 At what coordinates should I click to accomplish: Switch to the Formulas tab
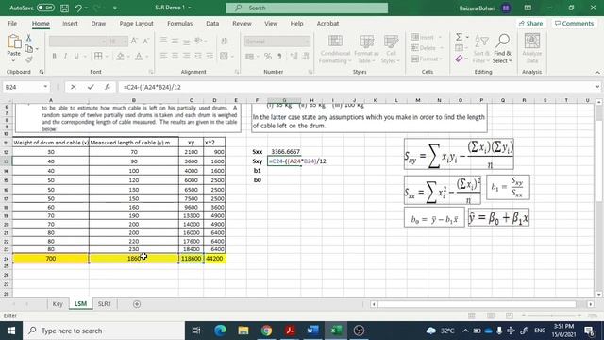tap(179, 24)
